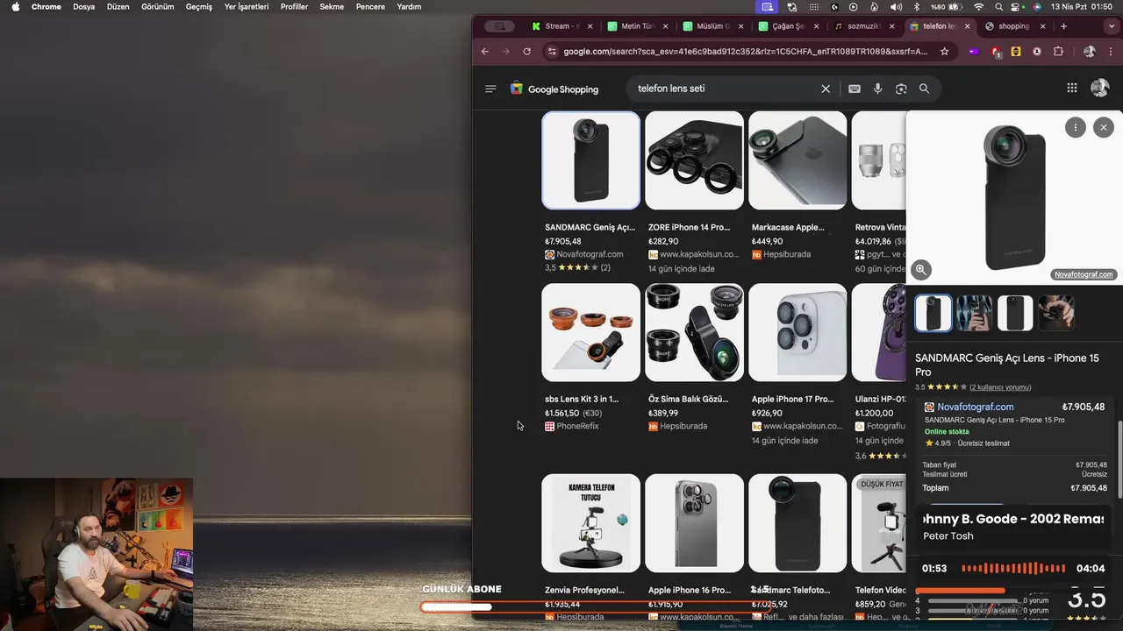Viewport: 1123px width, 631px height.
Task: Start voice search with the microphone
Action: 877,89
